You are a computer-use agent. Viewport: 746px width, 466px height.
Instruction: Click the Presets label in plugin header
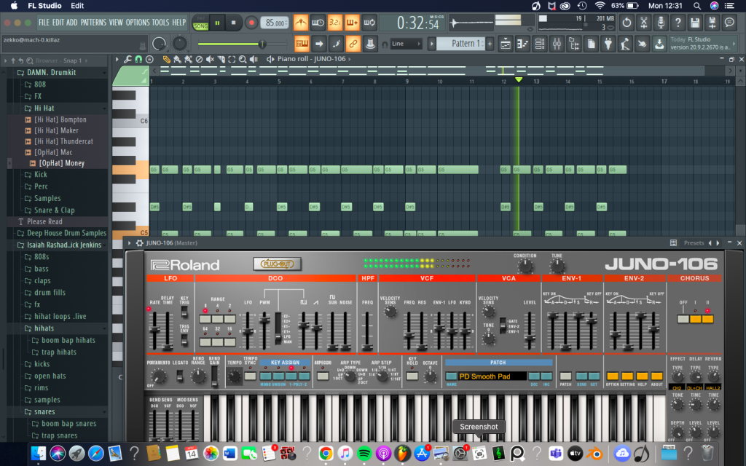694,243
